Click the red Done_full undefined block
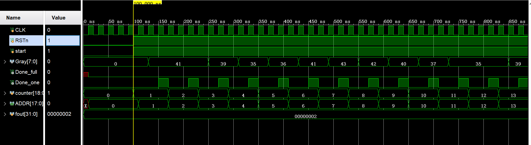Viewport: 531px width, 145px height. point(86,74)
